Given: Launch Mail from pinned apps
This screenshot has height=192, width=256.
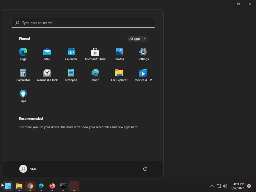Looking at the screenshot, I should pyautogui.click(x=47, y=54).
